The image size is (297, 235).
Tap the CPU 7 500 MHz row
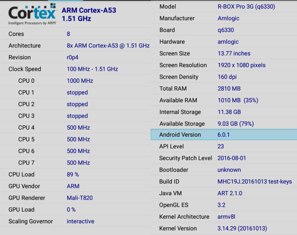75,163
